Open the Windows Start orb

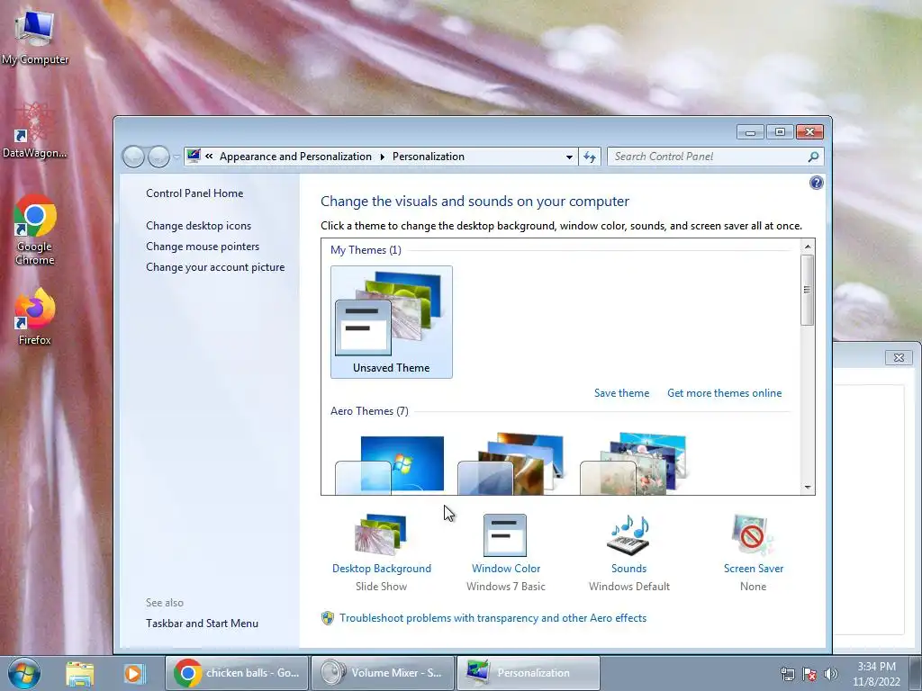tap(24, 673)
